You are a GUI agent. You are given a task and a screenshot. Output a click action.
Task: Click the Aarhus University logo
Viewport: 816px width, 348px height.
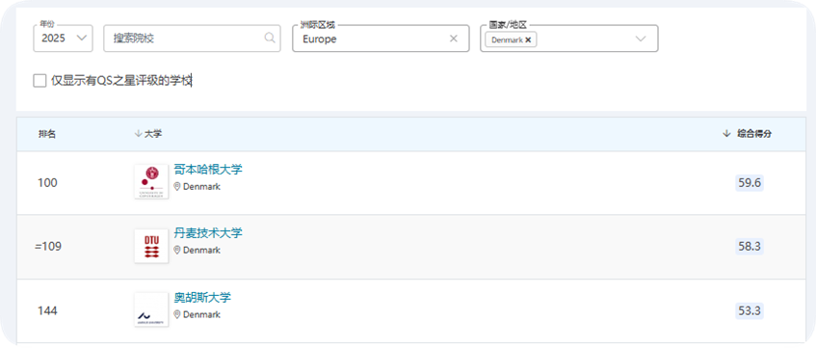click(151, 310)
